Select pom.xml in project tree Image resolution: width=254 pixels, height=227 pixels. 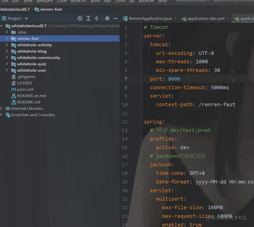coord(25,89)
